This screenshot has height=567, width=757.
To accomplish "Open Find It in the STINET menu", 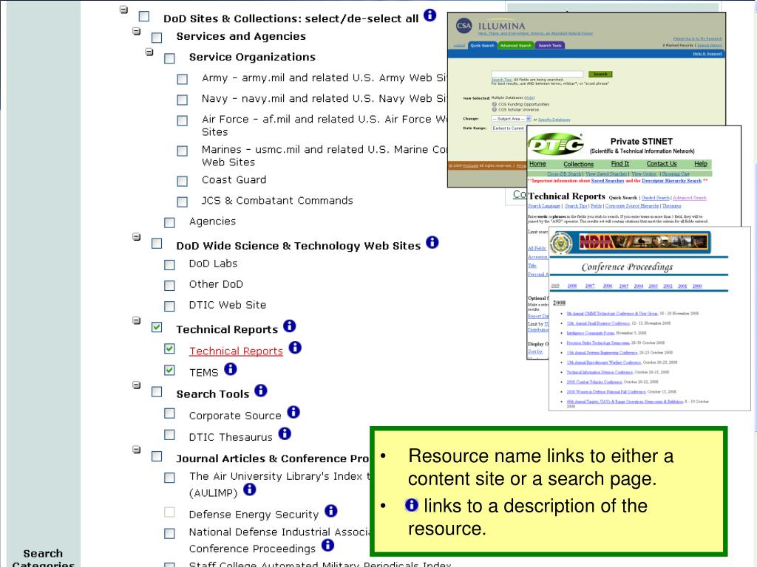I will coord(620,164).
